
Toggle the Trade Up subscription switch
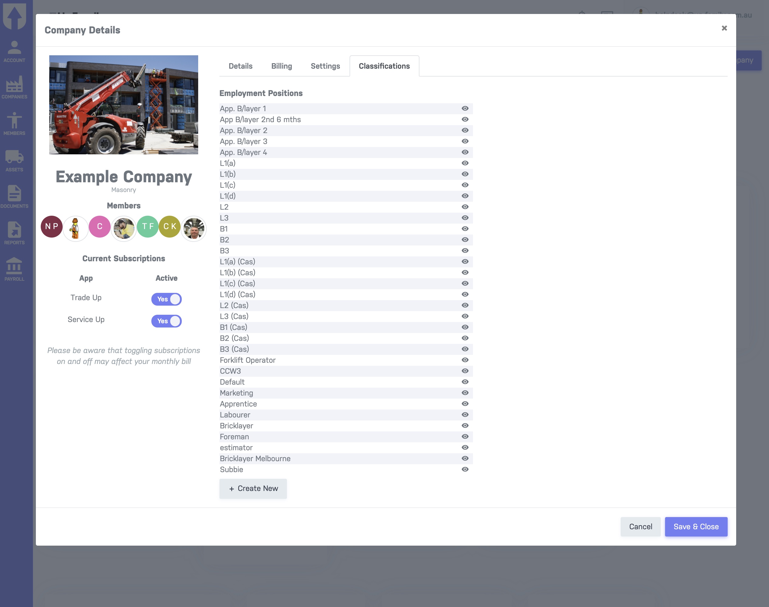[x=166, y=299]
